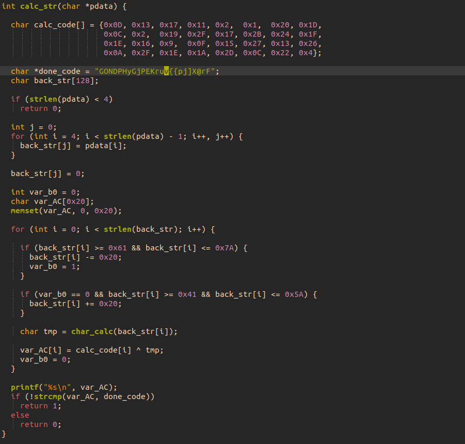The width and height of the screenshot is (465, 444).
Task: Click the 'var_b0 = 1;' assignment
Action: tap(55, 266)
